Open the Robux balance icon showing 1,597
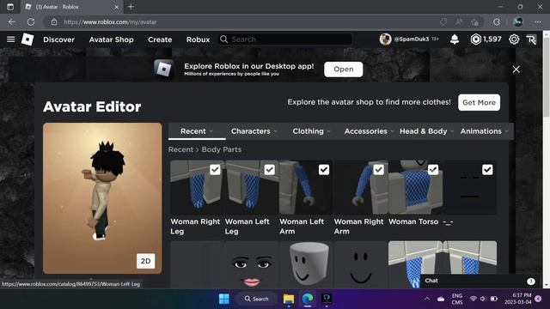Screen dimensions: 550x309 [x=475, y=39]
